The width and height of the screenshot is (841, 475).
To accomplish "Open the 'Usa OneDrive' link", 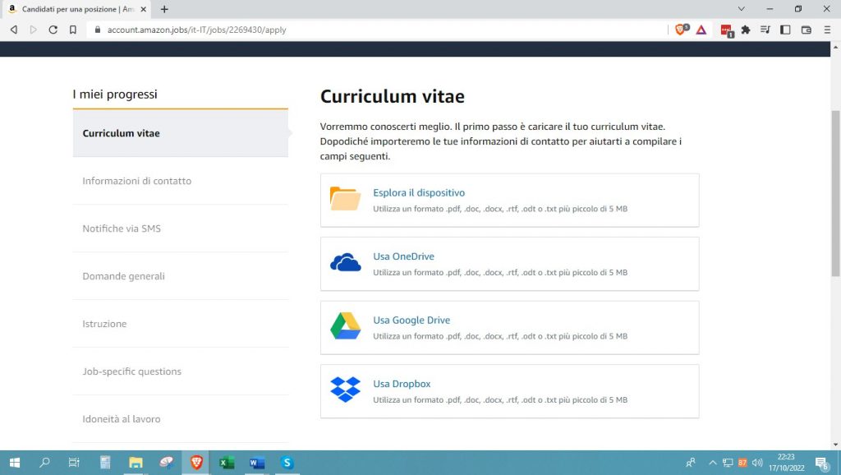I will point(403,256).
